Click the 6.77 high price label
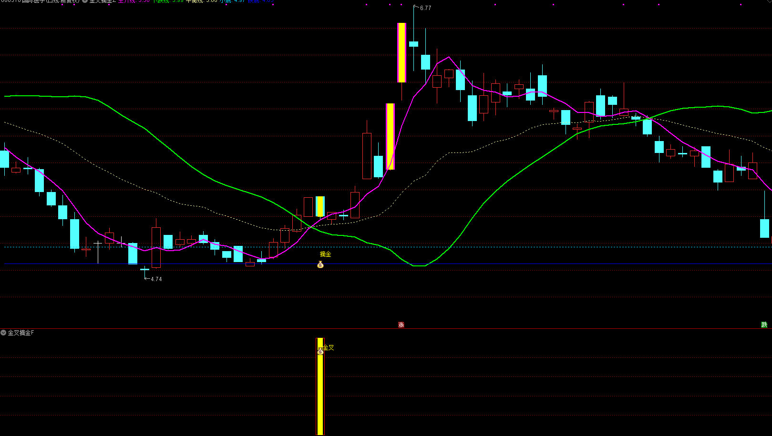The height and width of the screenshot is (436, 772). (x=425, y=8)
